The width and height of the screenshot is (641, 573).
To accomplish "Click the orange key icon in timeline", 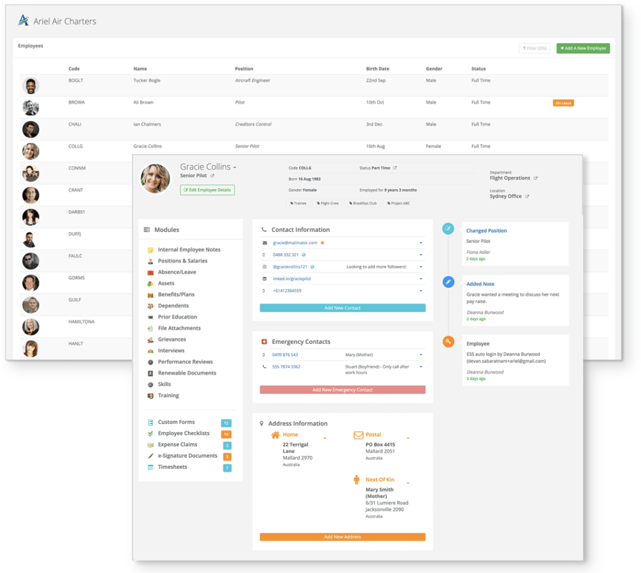I will tap(449, 341).
